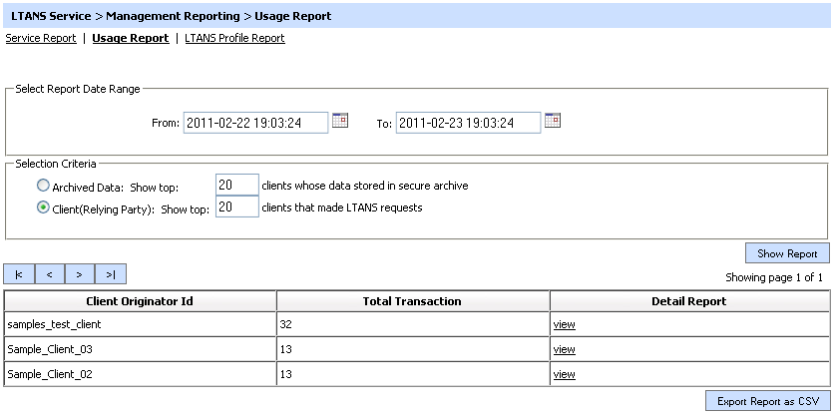The image size is (835, 419).
Task: Open the Service Report tab
Action: (41, 38)
